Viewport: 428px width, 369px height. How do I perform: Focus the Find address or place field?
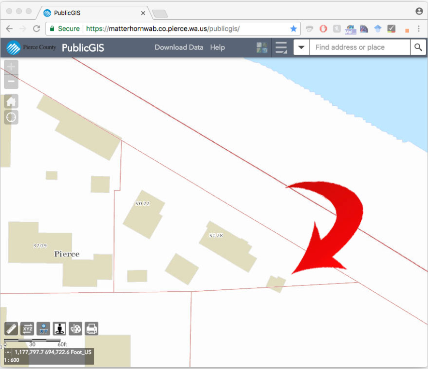pyautogui.click(x=360, y=47)
